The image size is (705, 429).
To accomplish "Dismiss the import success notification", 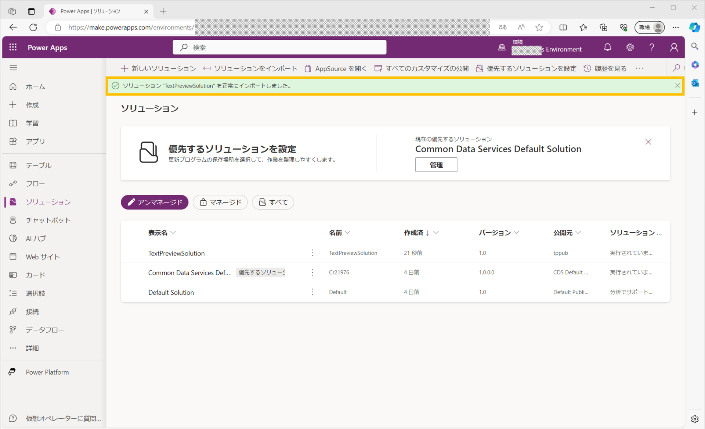I will pos(677,86).
